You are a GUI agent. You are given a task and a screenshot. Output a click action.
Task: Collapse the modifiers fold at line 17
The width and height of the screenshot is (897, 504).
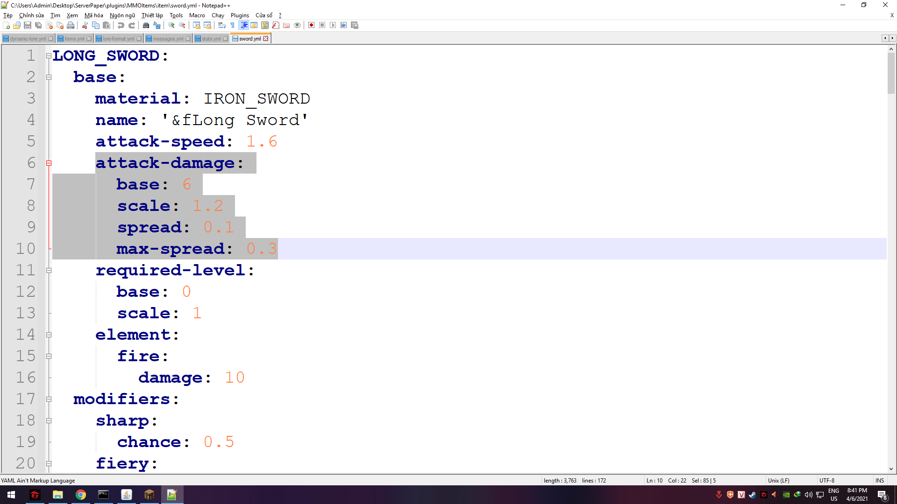(x=49, y=399)
